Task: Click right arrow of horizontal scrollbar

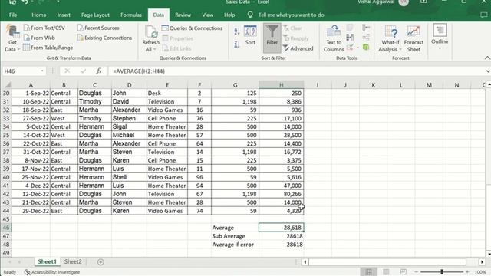Action: coord(482,262)
